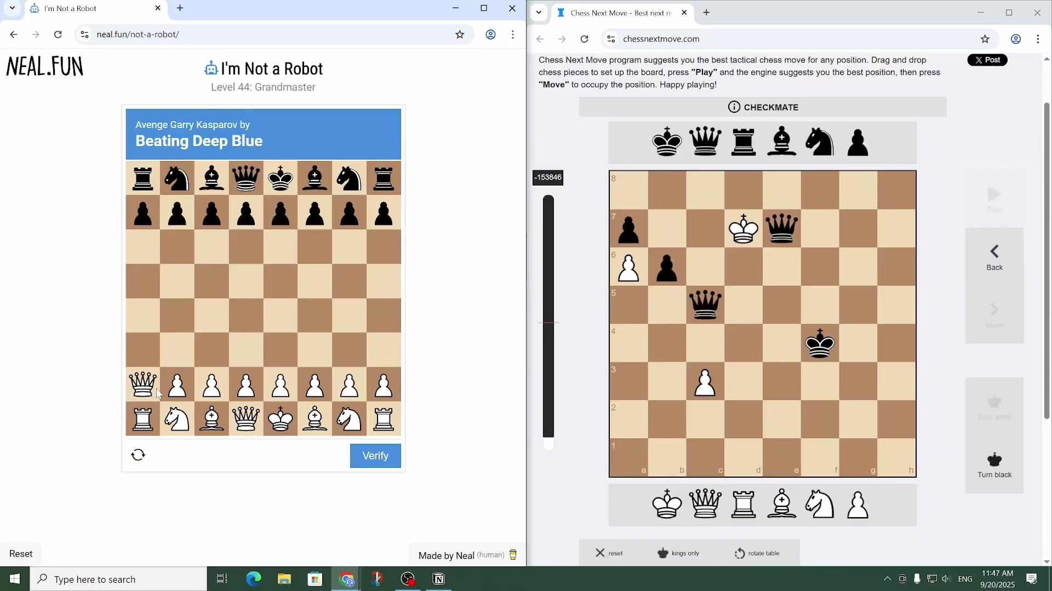Click rotate table control

coord(757,553)
